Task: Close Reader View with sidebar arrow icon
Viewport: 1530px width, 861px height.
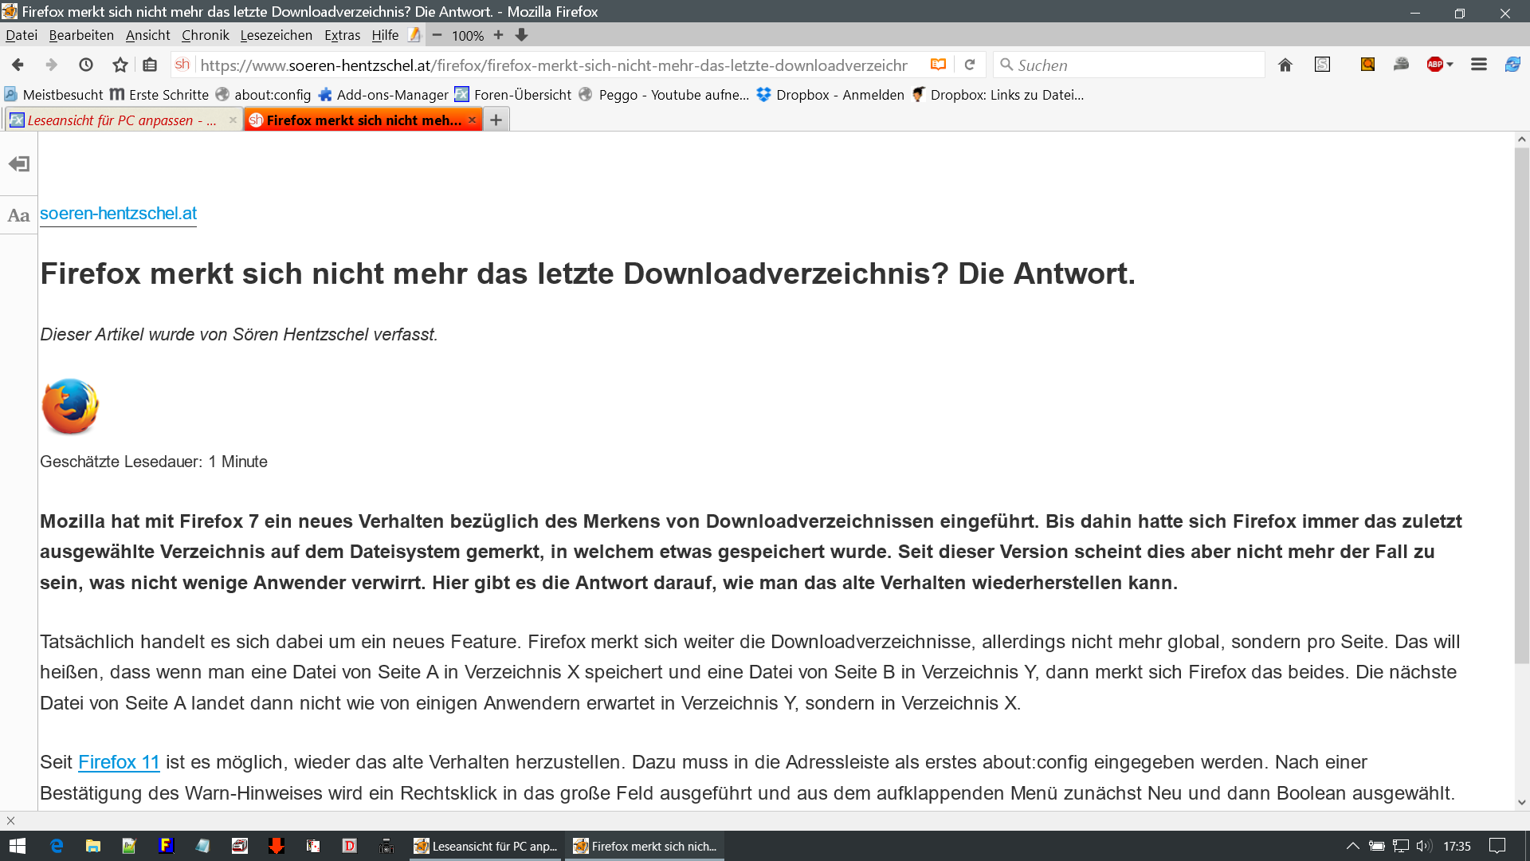Action: (18, 164)
